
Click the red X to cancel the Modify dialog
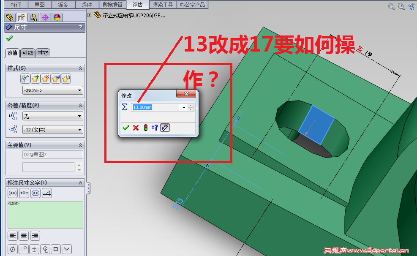click(x=135, y=128)
